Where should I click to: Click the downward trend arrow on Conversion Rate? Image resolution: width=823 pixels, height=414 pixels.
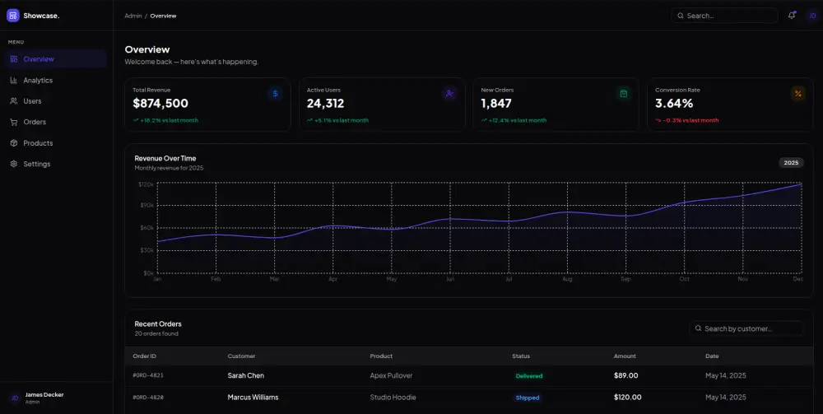point(658,120)
